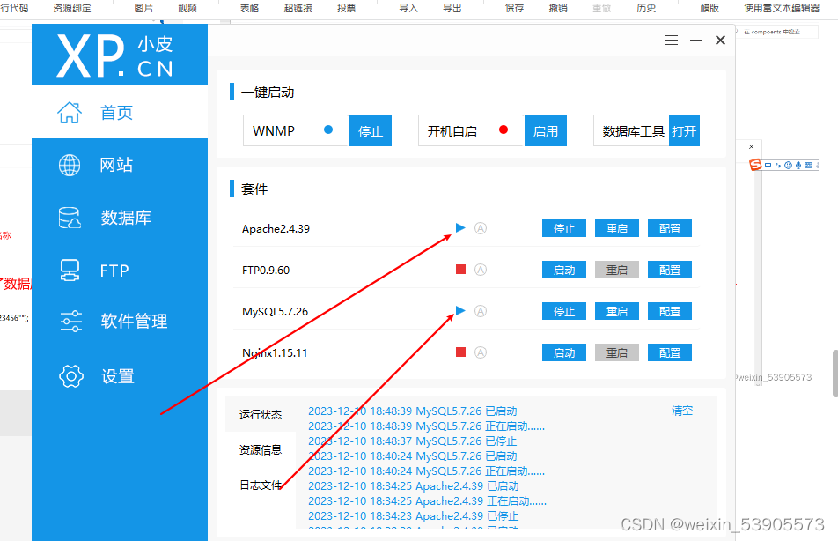838x541 pixels.
Task: Clear log with 清空 link
Action: click(x=682, y=411)
